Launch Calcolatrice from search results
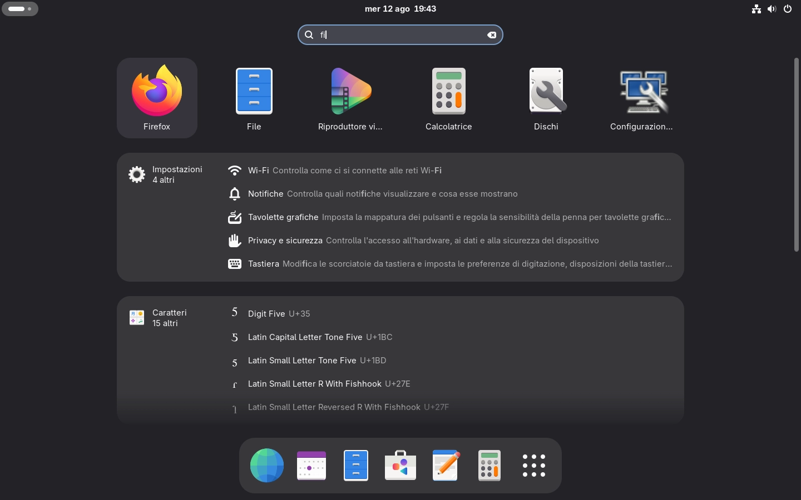This screenshot has width=801, height=500. click(x=449, y=98)
